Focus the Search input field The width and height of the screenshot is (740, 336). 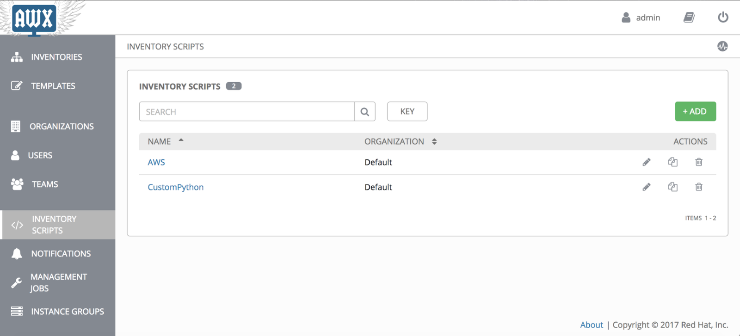click(247, 111)
